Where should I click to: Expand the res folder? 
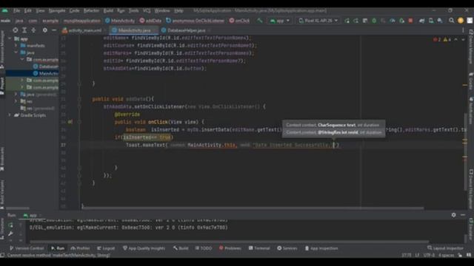(16, 101)
